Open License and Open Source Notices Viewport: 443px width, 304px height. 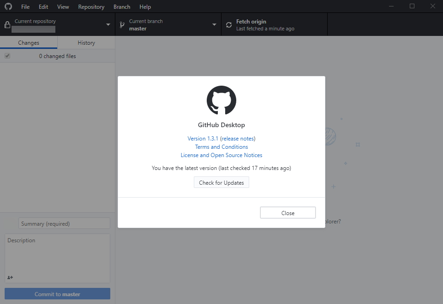(221, 155)
